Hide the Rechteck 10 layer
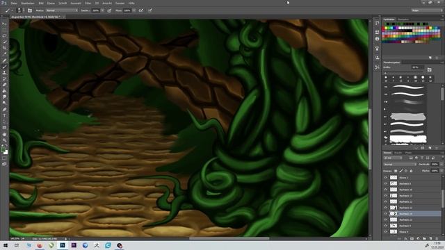The height and width of the screenshot is (250, 445). 385,190
